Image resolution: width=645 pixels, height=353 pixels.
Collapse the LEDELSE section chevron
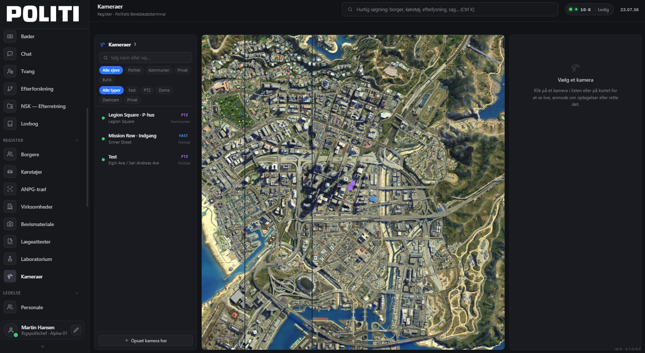(x=77, y=293)
